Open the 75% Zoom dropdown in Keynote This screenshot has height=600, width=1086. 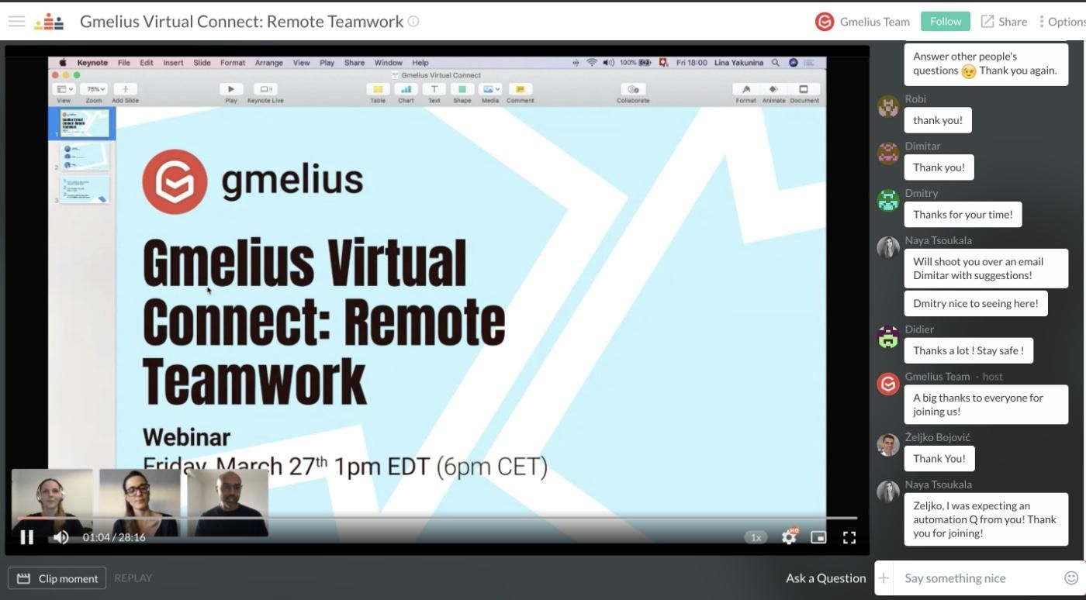(94, 90)
